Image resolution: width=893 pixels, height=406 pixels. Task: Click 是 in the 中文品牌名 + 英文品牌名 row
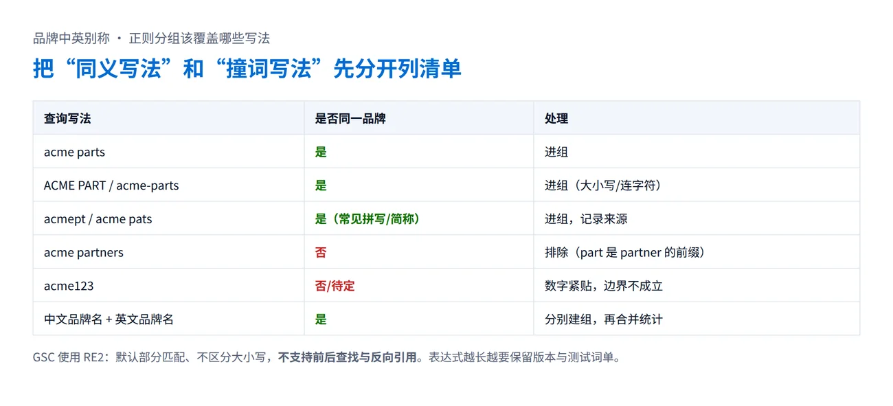pos(321,319)
